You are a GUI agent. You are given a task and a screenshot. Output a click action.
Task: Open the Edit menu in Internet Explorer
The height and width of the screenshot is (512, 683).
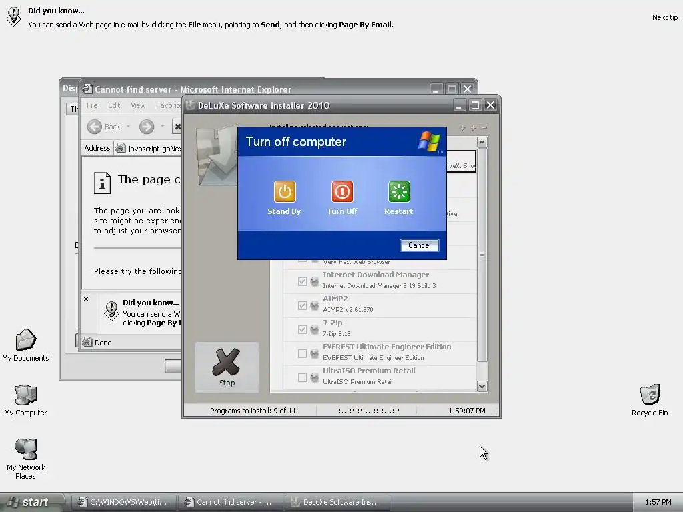(114, 105)
